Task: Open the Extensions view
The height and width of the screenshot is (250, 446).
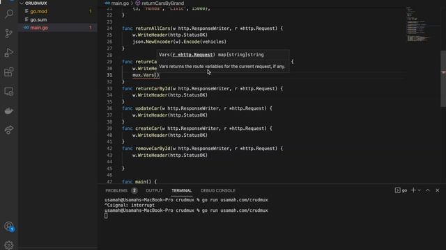Action: tap(9, 72)
